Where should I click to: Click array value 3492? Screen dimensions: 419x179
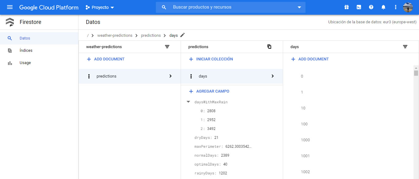pos(211,129)
